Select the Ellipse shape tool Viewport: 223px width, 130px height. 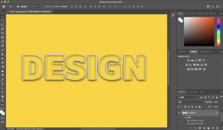pos(2,92)
